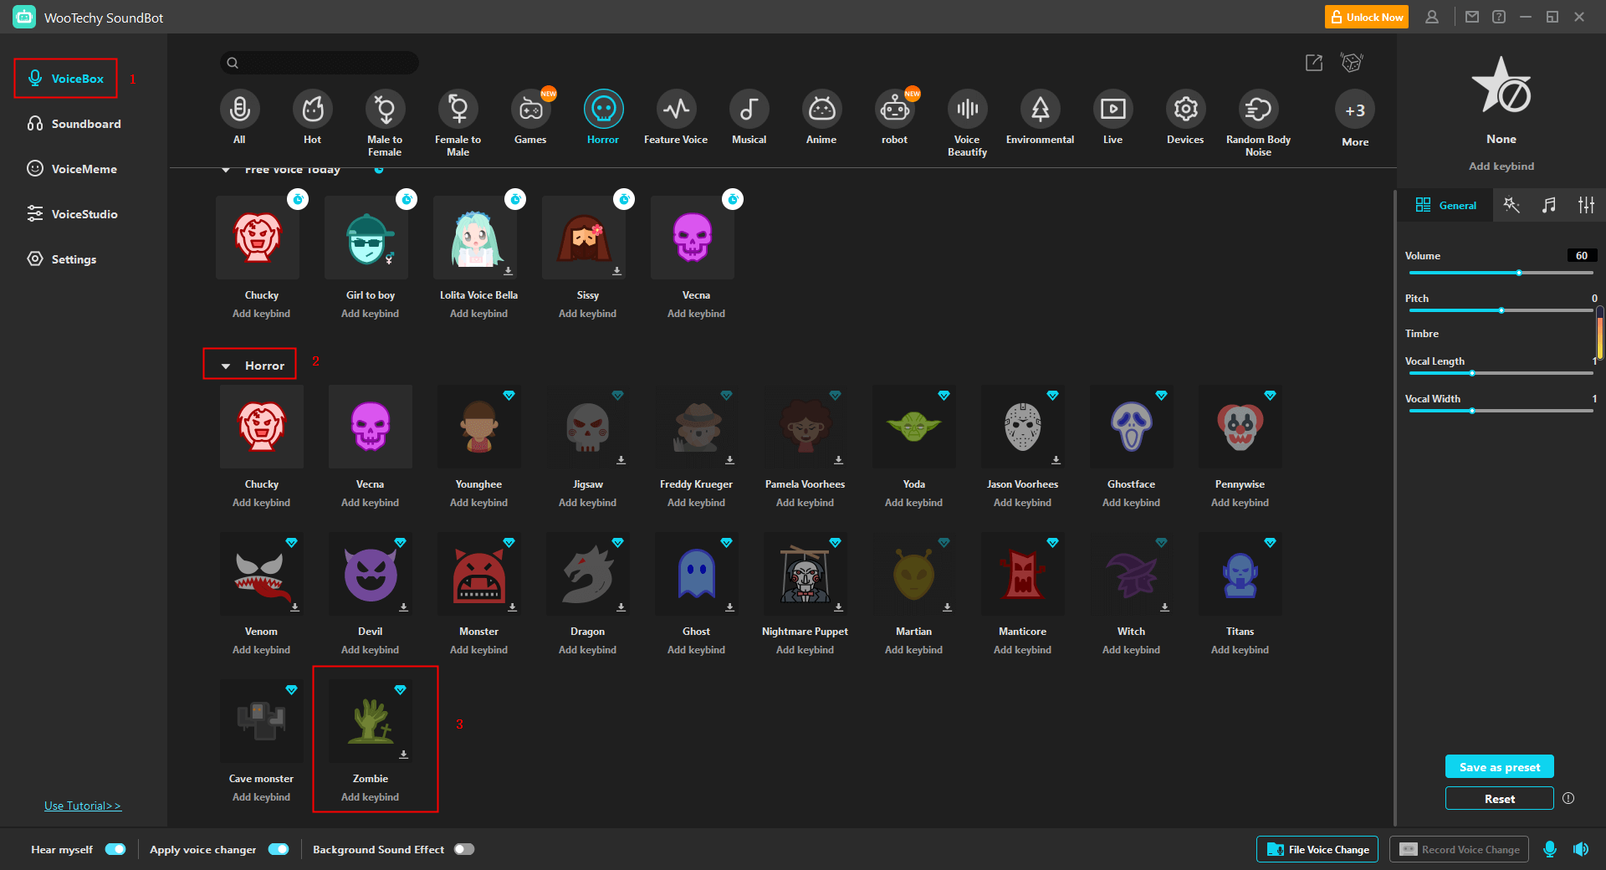Adjust the Vocal Length slider
This screenshot has width=1606, height=870.
point(1501,373)
